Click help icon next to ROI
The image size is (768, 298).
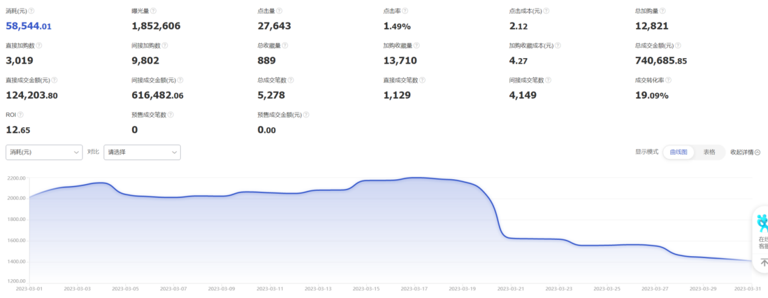[20, 114]
